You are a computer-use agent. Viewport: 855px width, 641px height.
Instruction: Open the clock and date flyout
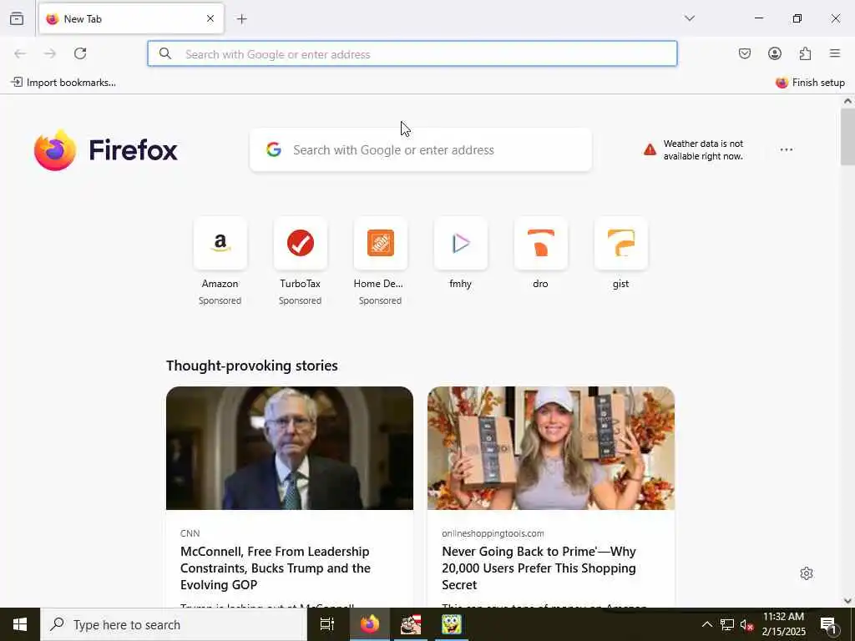(783, 624)
